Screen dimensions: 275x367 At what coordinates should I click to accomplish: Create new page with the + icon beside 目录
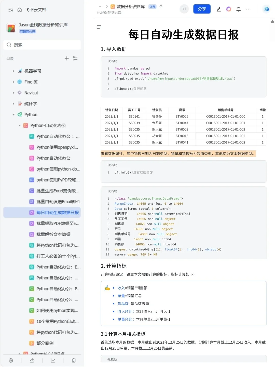(x=67, y=58)
